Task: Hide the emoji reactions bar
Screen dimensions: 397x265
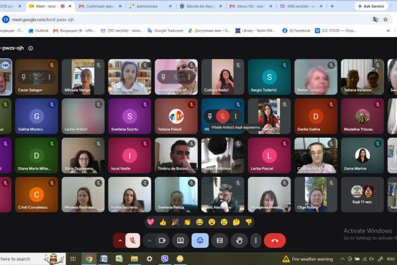Action: pyautogui.click(x=200, y=240)
